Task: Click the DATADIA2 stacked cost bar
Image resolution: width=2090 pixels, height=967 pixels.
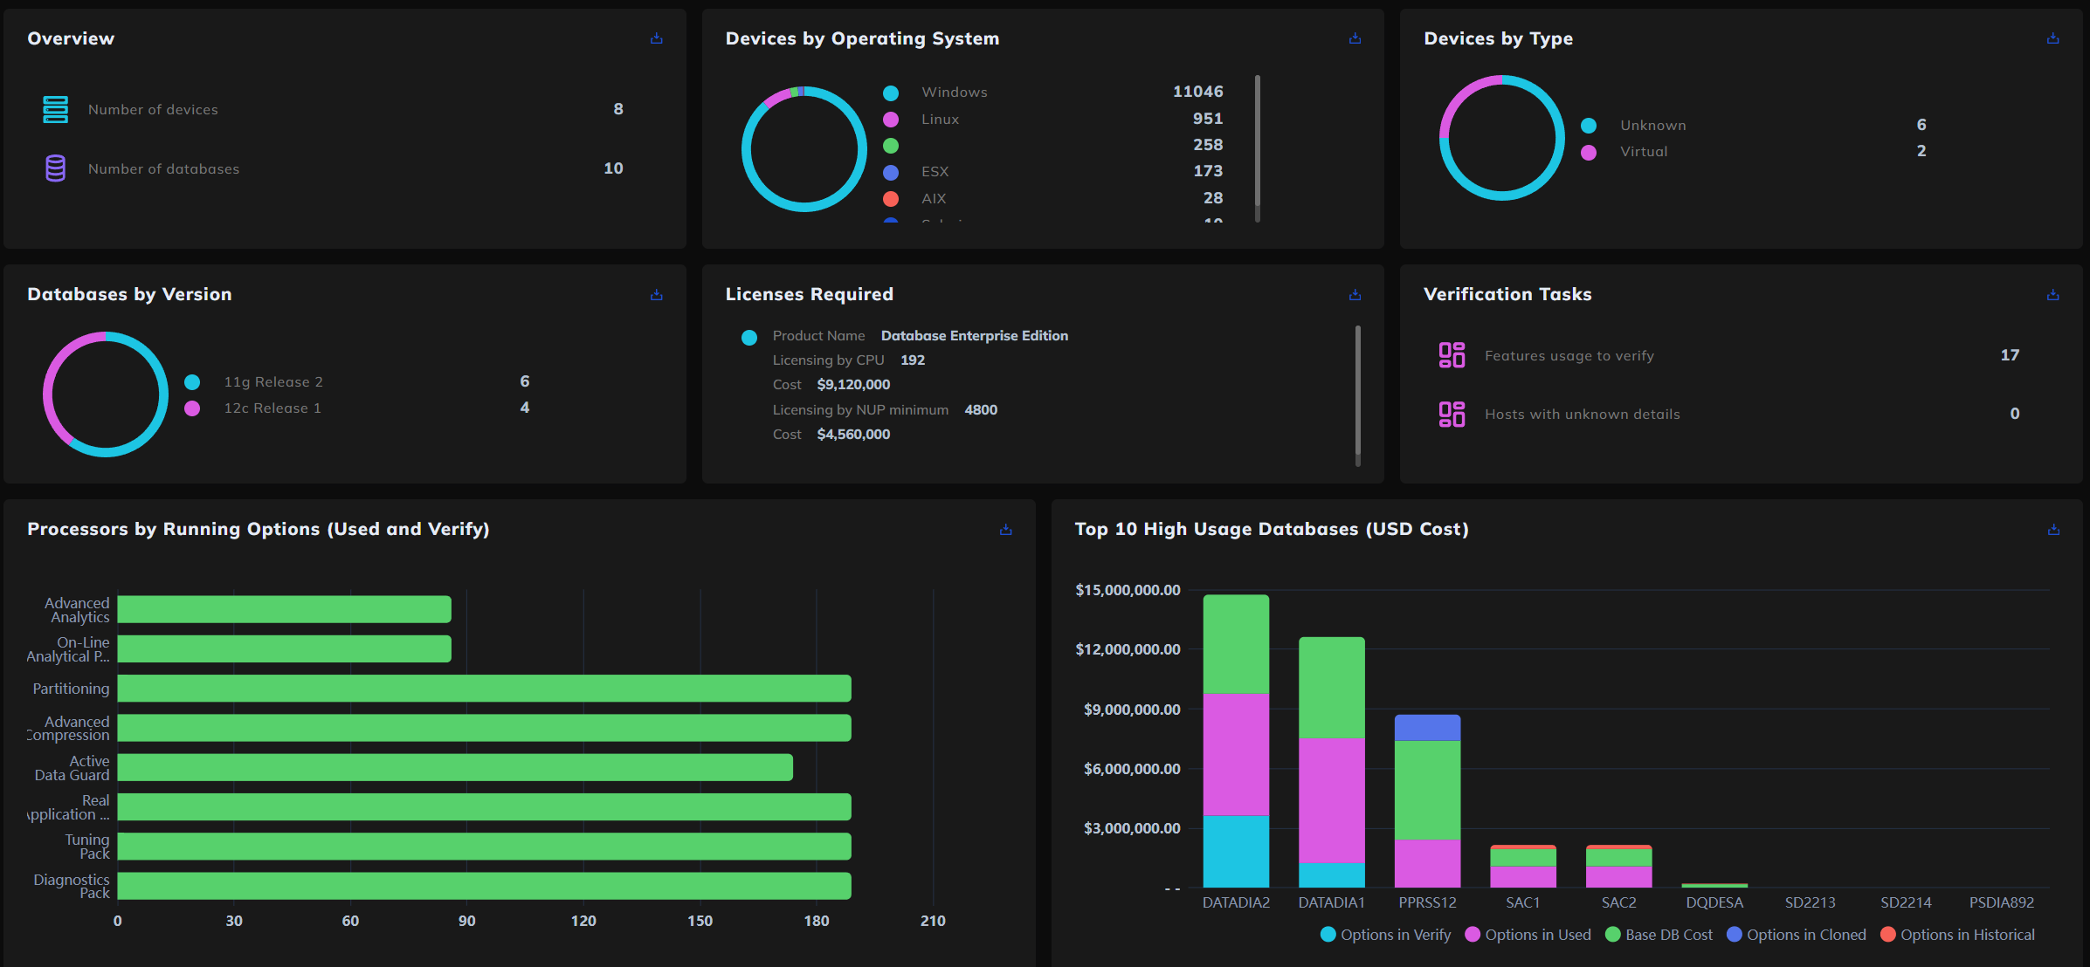Action: point(1235,742)
